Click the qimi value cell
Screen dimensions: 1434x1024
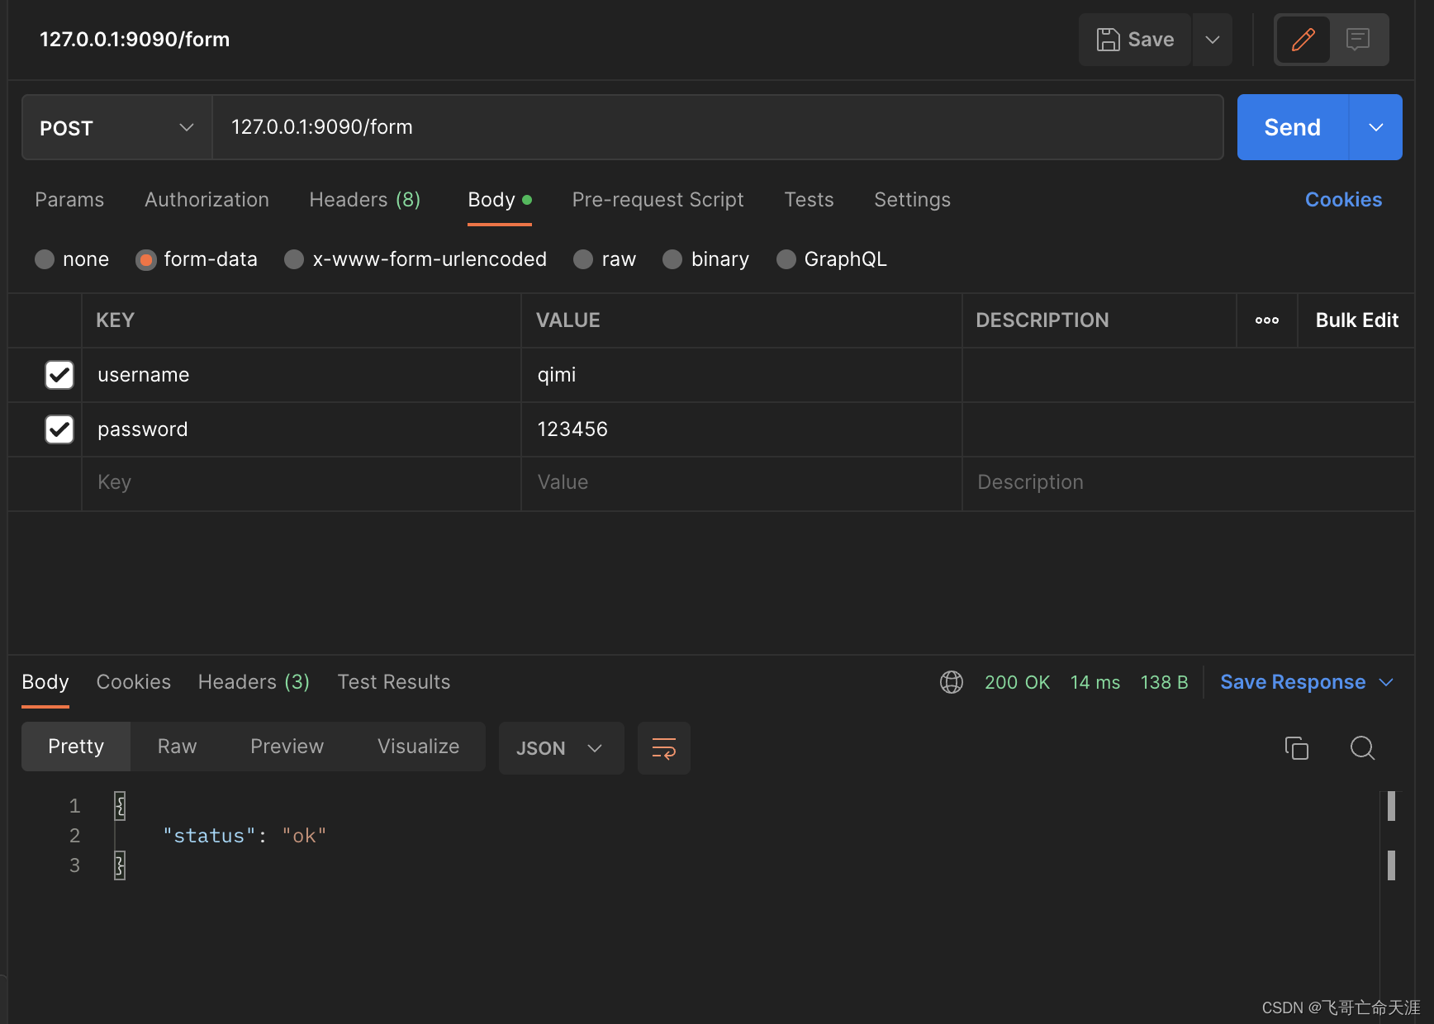pos(742,375)
